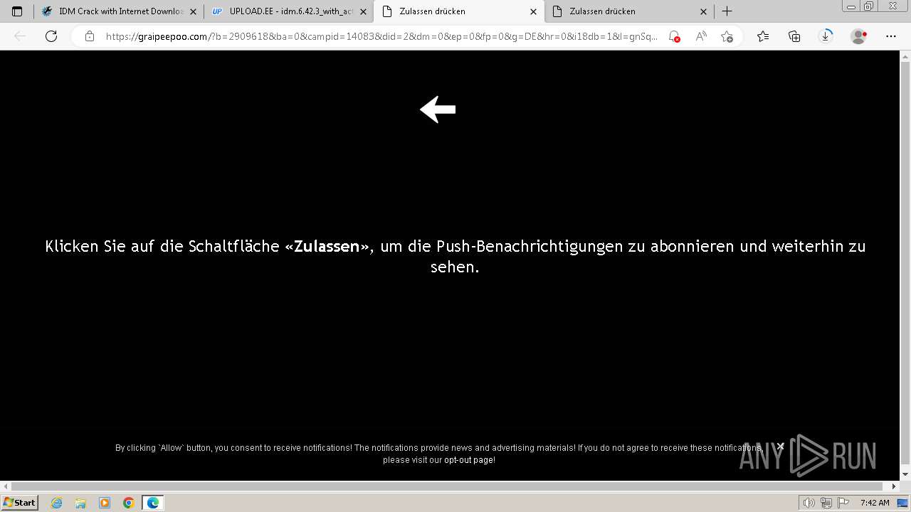This screenshot has width=911, height=512.
Task: Select Microsoft Edge in the taskbar
Action: (x=153, y=503)
